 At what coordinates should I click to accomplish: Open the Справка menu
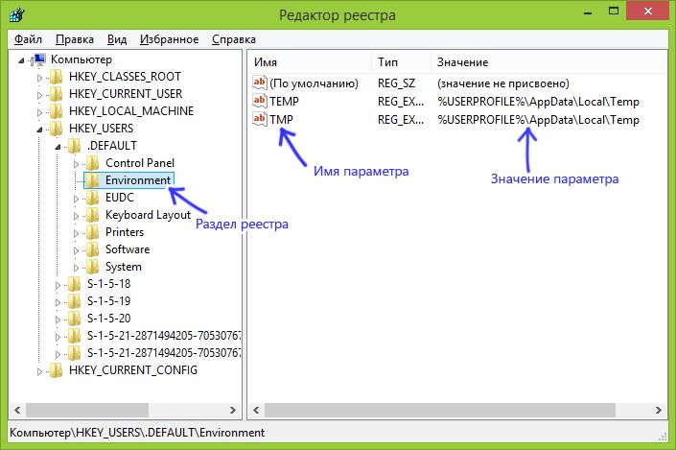pos(232,39)
